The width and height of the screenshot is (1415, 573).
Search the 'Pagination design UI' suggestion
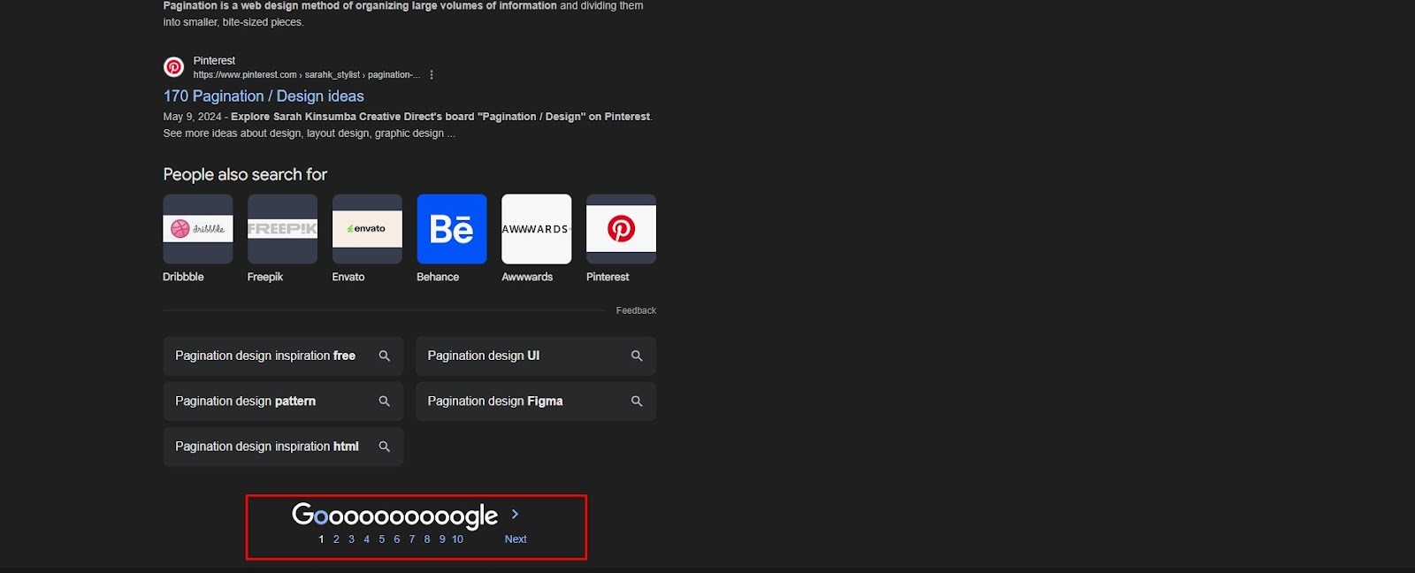[x=536, y=355]
